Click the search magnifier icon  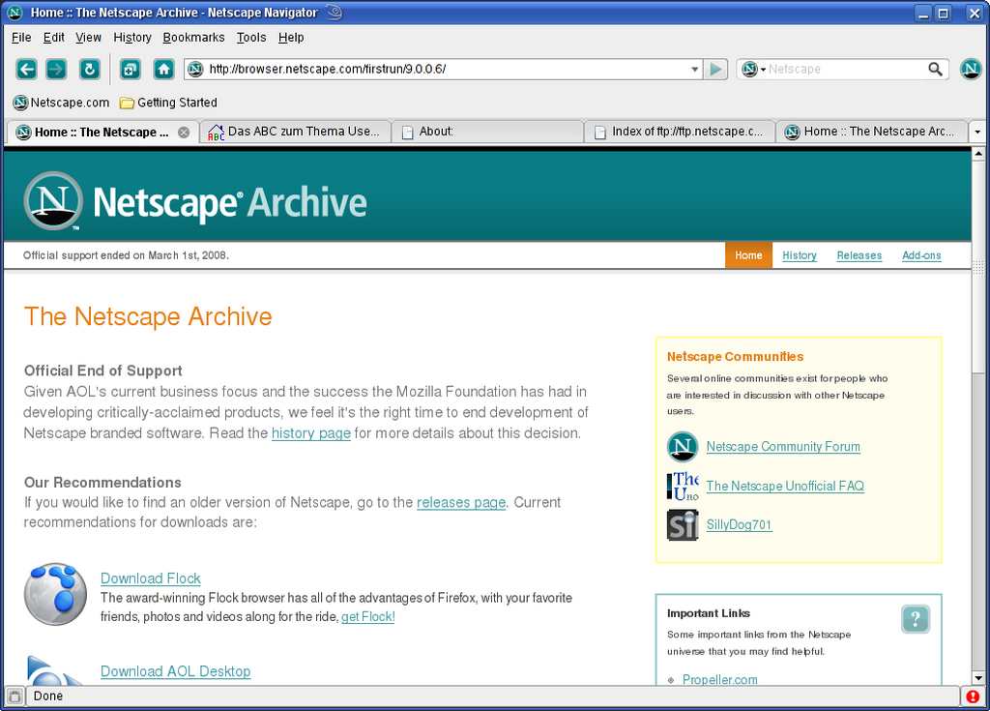point(935,69)
